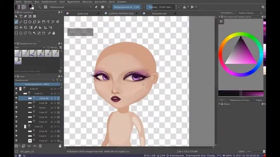Open layer properties icon in Layers footer
The width and height of the screenshot is (280, 157).
coord(40,146)
